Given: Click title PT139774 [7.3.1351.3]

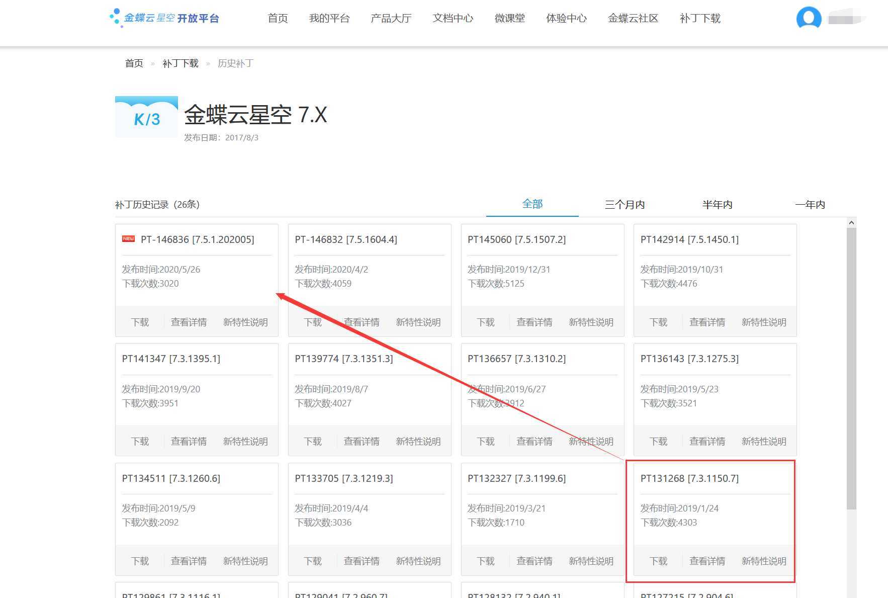Looking at the screenshot, I should [344, 359].
